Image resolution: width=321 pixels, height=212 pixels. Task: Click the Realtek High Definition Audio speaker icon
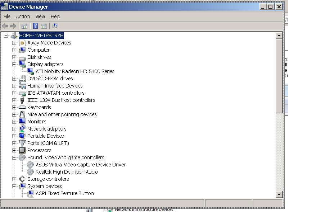[31, 172]
